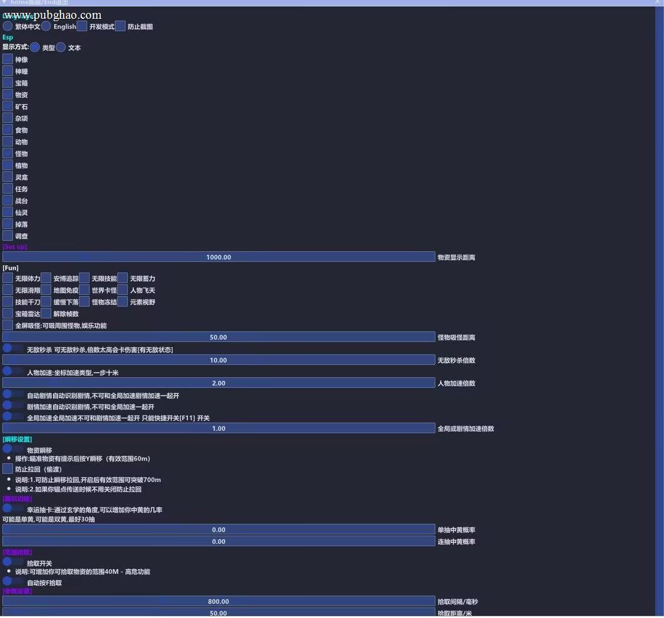Screen dimensions: 664x618
Task: Enable the 无限体力 checkbox
Action: pos(8,278)
